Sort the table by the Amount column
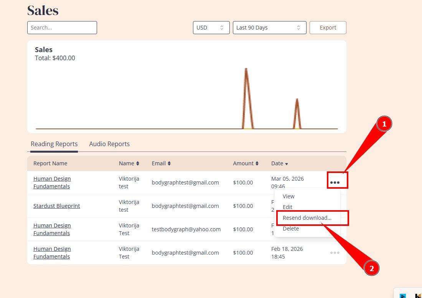422x298 pixels. point(246,163)
